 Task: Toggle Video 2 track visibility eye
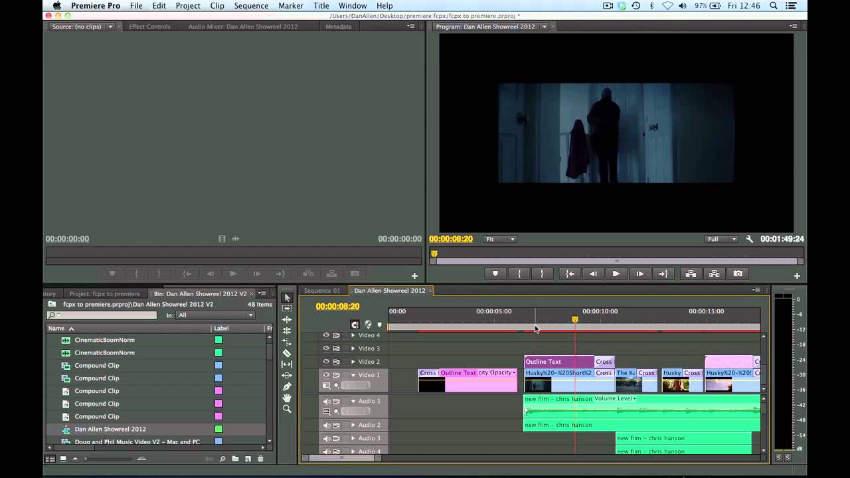click(326, 362)
